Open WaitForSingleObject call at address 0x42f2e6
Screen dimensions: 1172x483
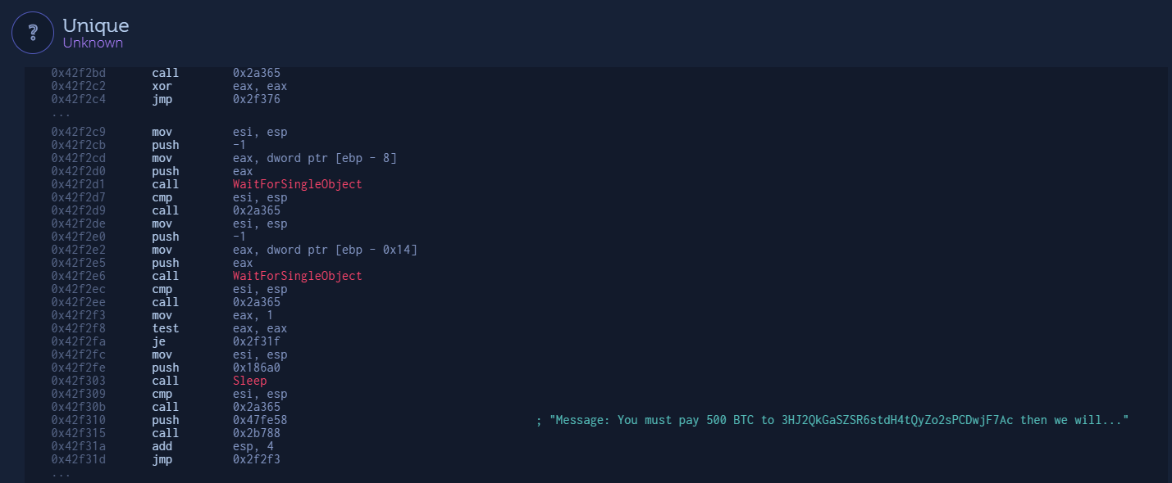point(297,276)
